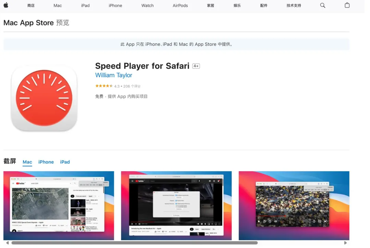Screen dimensions: 370x248
Task: Click the Mac App Store heading link
Action: tap(28, 23)
